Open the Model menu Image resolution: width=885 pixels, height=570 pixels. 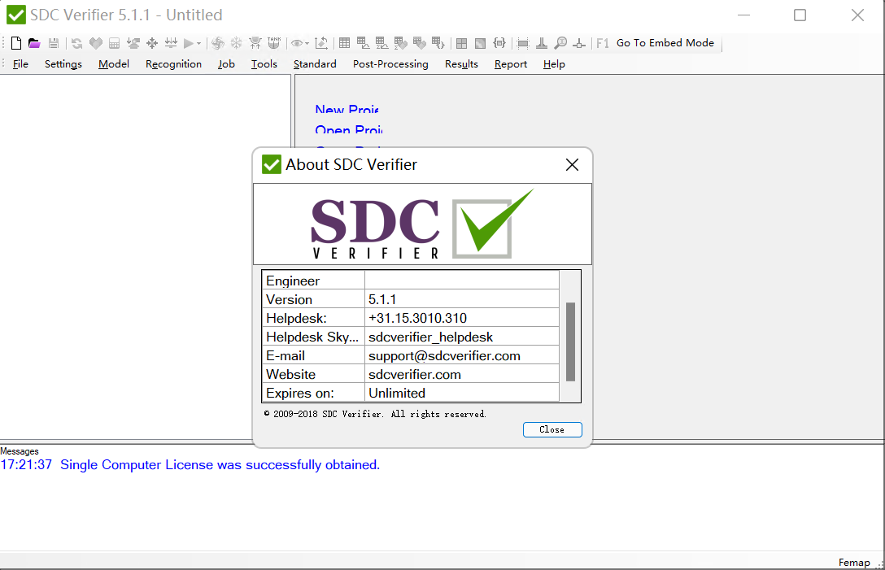pyautogui.click(x=113, y=64)
